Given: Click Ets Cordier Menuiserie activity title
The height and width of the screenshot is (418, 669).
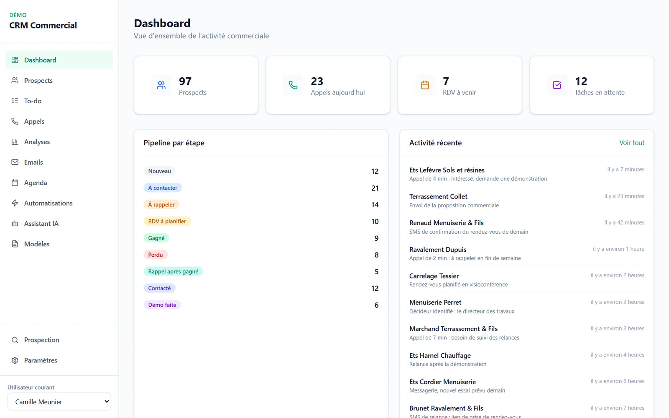Looking at the screenshot, I should coord(442,382).
